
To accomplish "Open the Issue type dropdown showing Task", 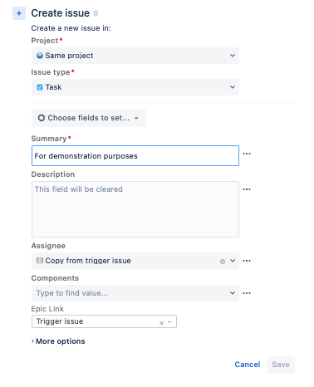I will point(135,87).
